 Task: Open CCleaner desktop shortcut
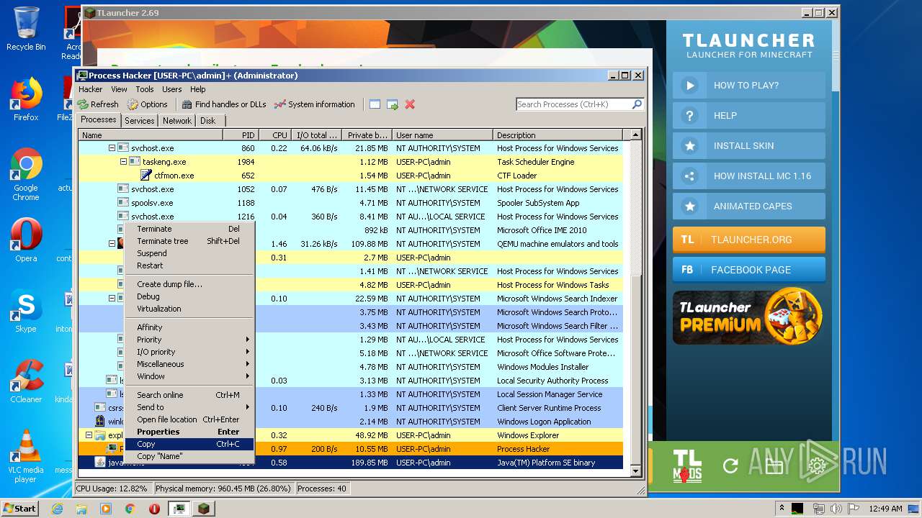(x=26, y=381)
